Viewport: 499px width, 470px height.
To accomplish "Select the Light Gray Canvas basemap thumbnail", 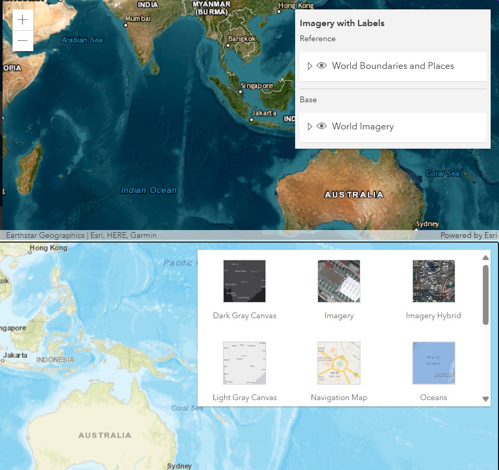I will [x=245, y=363].
